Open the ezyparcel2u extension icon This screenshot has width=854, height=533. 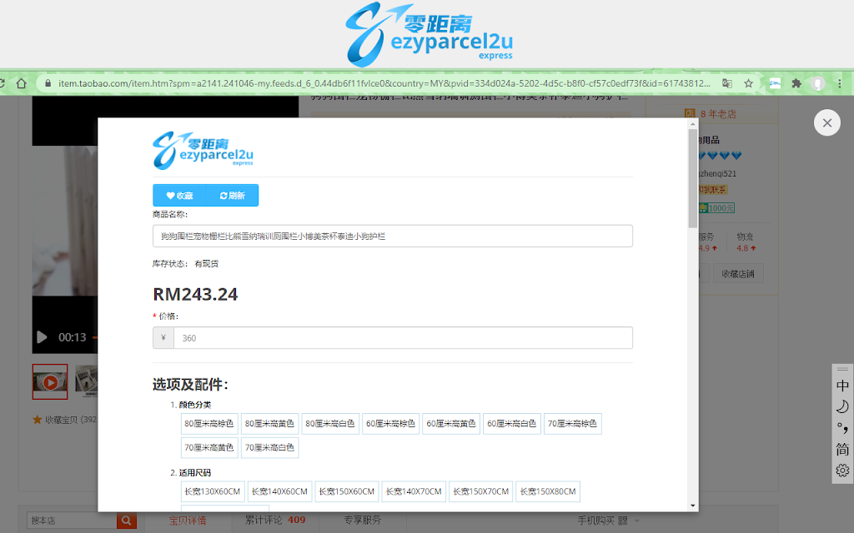click(x=775, y=83)
